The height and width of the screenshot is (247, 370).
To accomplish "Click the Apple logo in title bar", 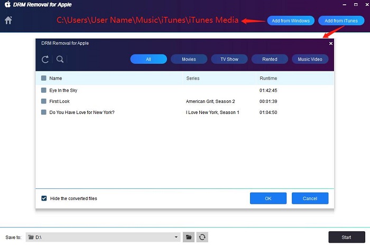I will (7, 5).
